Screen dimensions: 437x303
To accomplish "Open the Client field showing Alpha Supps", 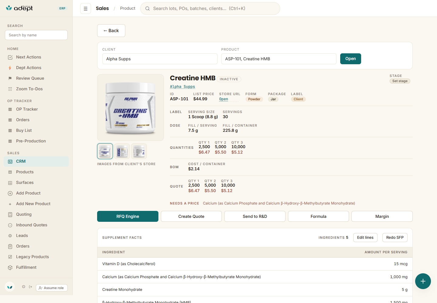I will 160,59.
